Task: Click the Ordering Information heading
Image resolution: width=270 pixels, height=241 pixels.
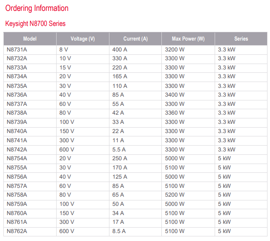Action: click(37, 8)
